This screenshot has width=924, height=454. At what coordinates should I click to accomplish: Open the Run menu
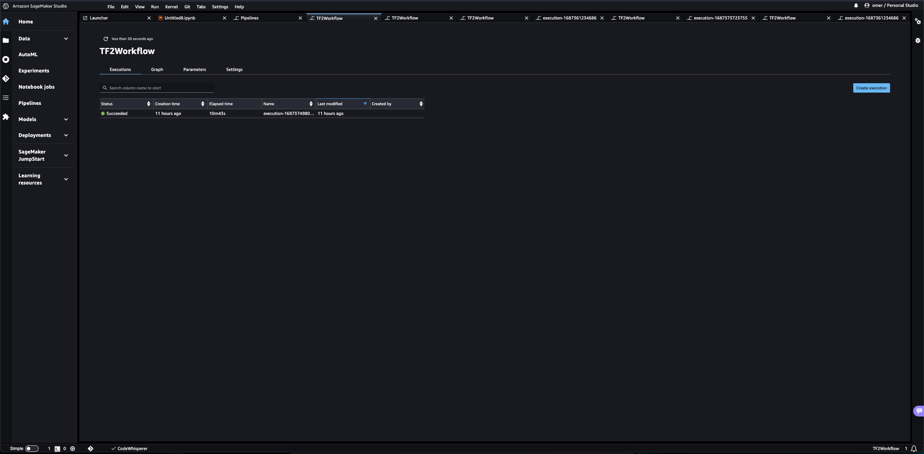pos(155,6)
